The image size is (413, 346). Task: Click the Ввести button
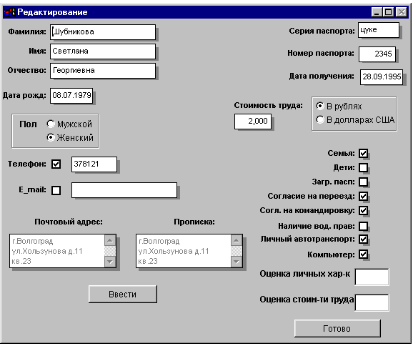tap(123, 294)
